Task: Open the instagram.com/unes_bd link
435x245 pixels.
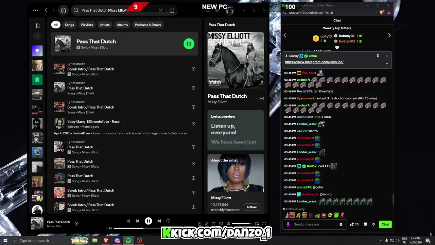Action: pos(314,62)
